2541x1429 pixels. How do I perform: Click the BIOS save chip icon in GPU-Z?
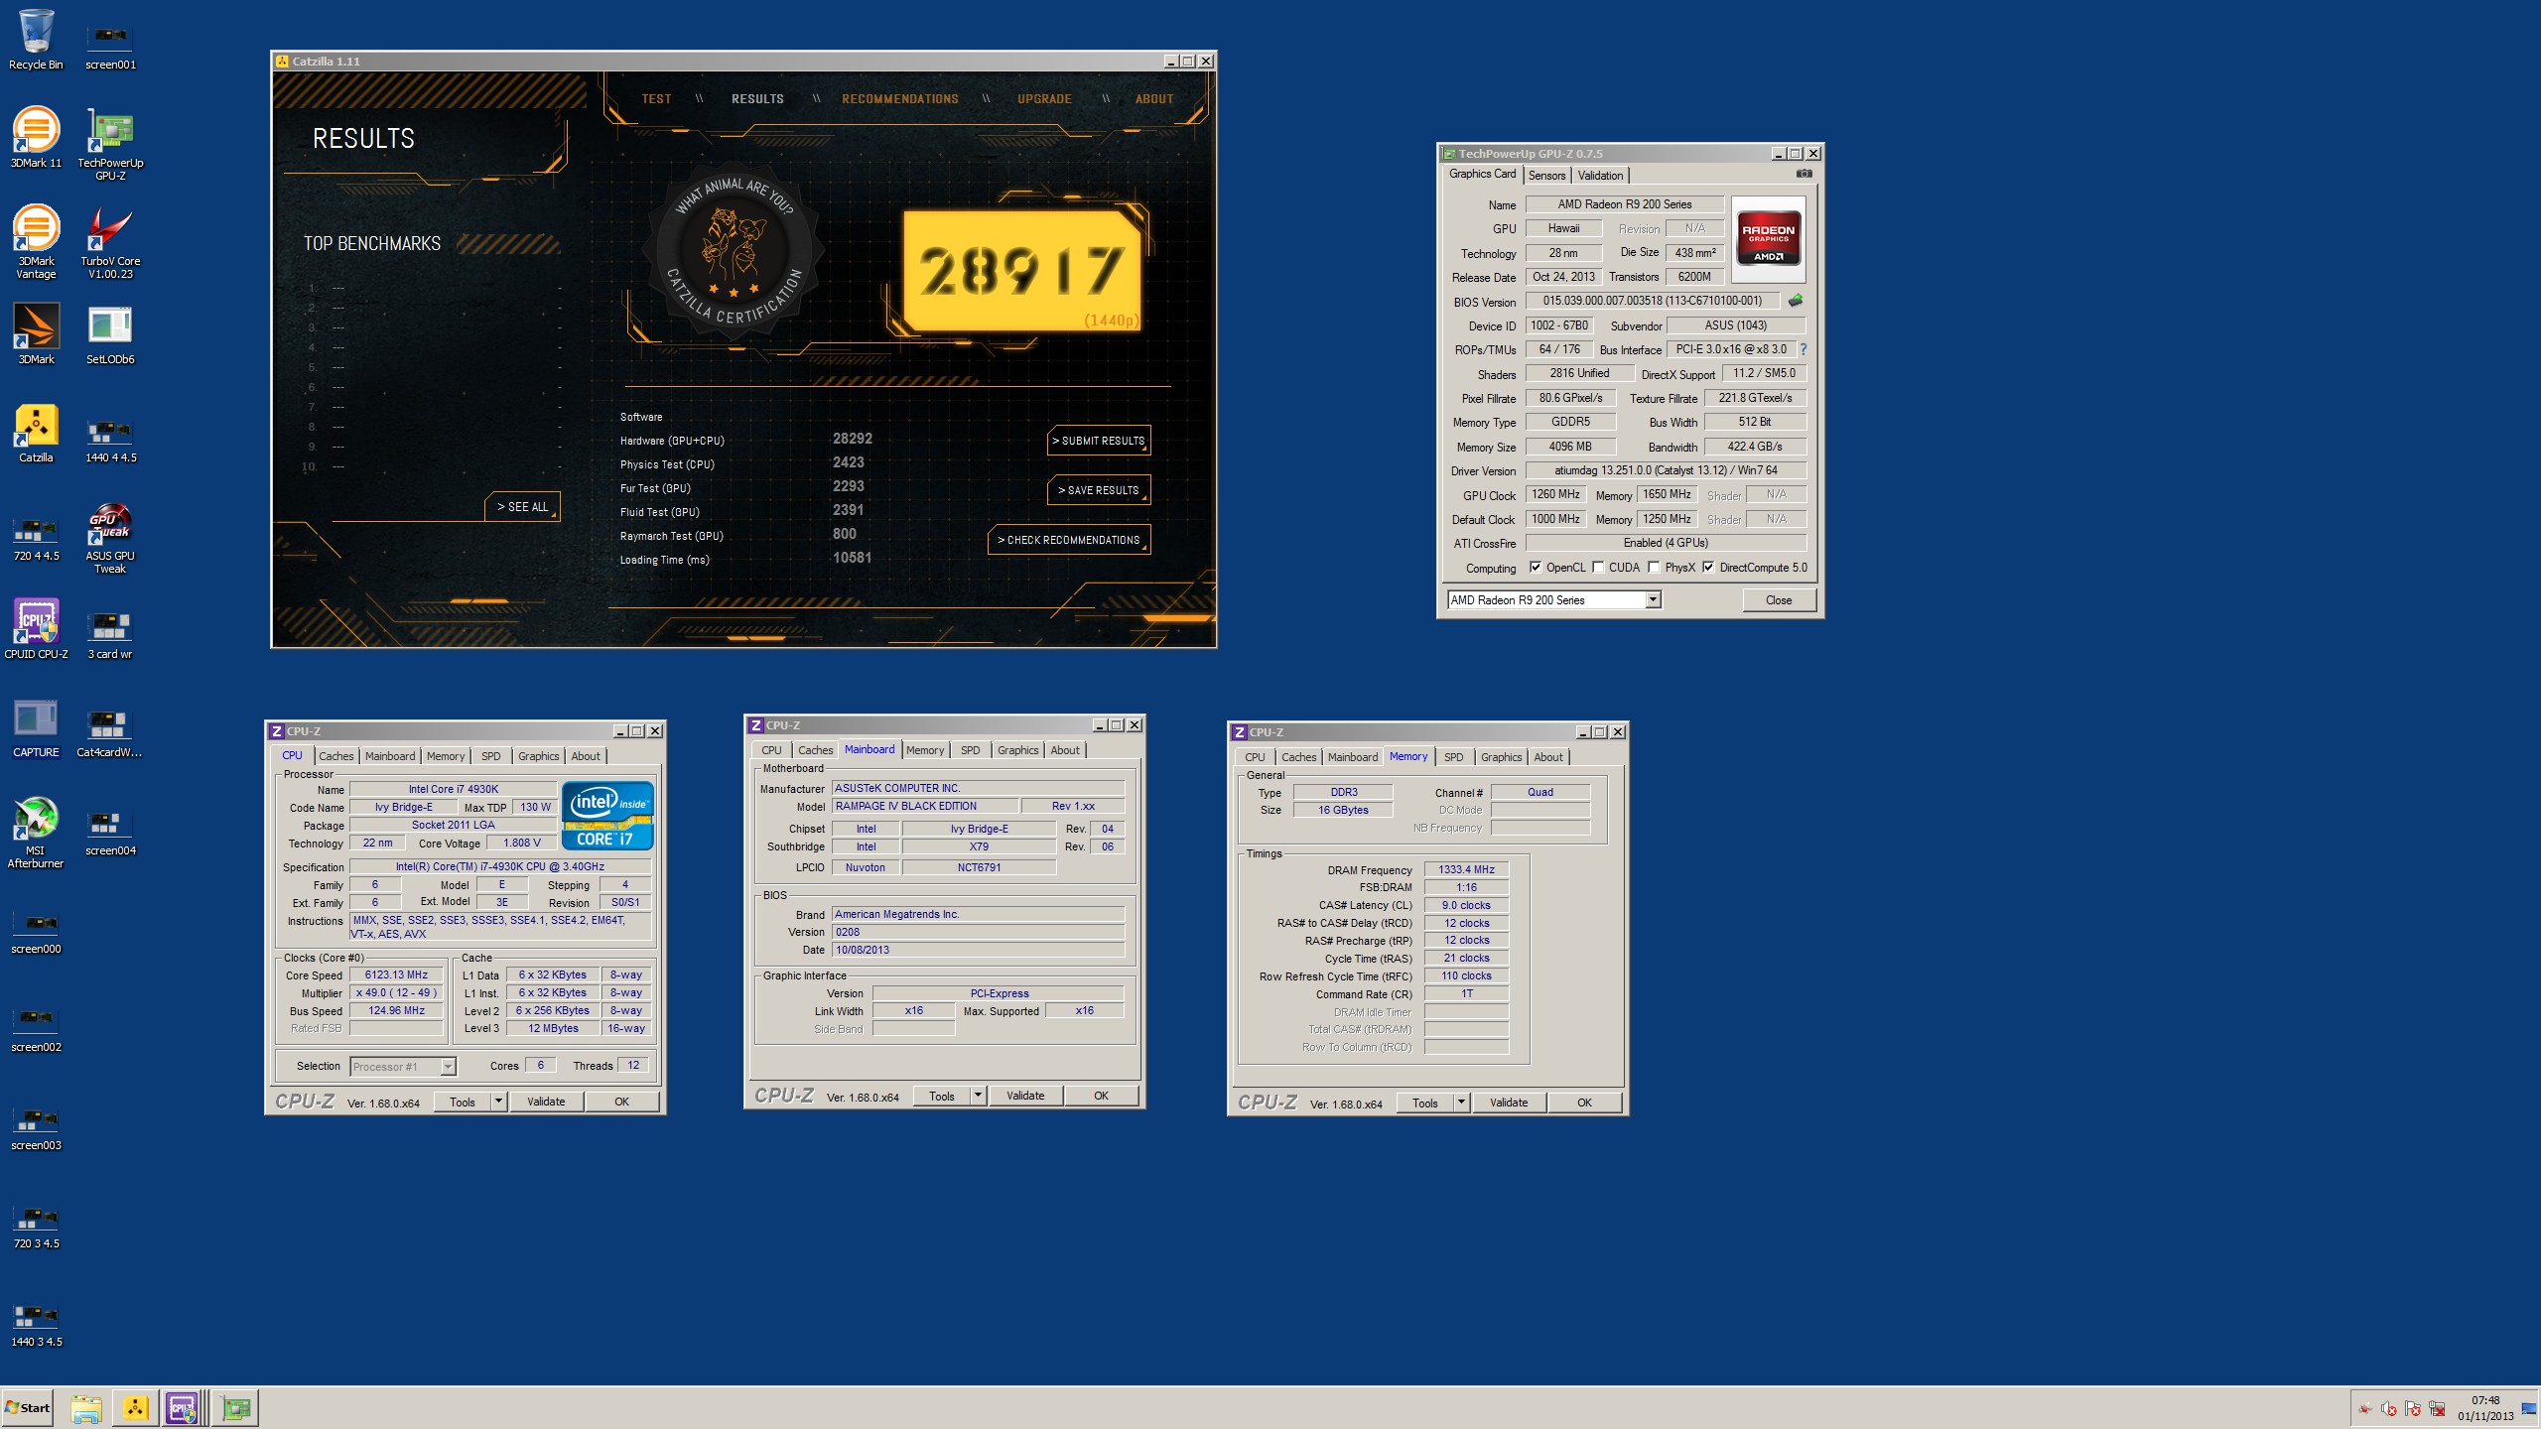(1795, 301)
